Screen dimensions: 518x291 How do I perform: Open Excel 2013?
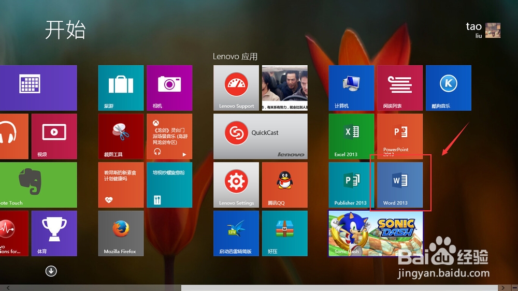[x=352, y=136]
